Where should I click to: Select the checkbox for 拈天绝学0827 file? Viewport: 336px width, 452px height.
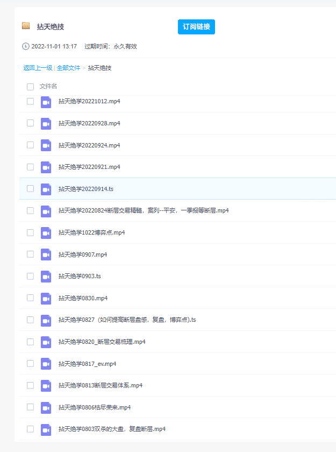pyautogui.click(x=30, y=320)
